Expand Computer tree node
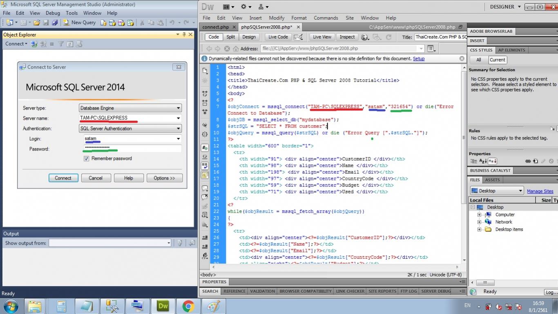The width and height of the screenshot is (558, 314). click(x=479, y=215)
